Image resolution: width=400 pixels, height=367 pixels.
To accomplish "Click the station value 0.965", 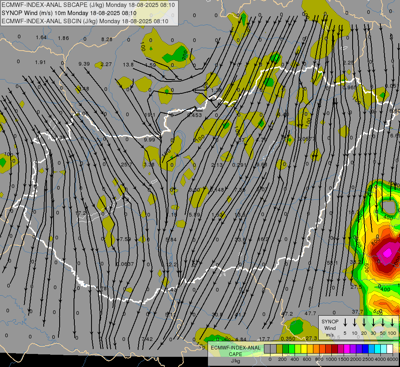I will click(349, 87).
